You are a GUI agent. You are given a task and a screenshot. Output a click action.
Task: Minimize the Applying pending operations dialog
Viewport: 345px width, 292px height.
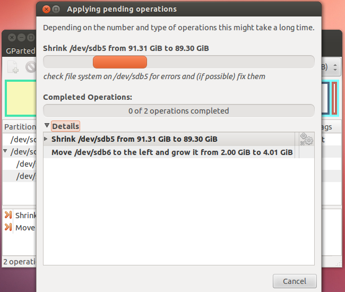tap(56, 9)
